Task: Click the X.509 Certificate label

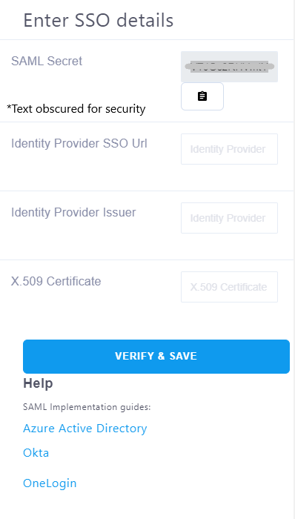Action: [x=56, y=281]
